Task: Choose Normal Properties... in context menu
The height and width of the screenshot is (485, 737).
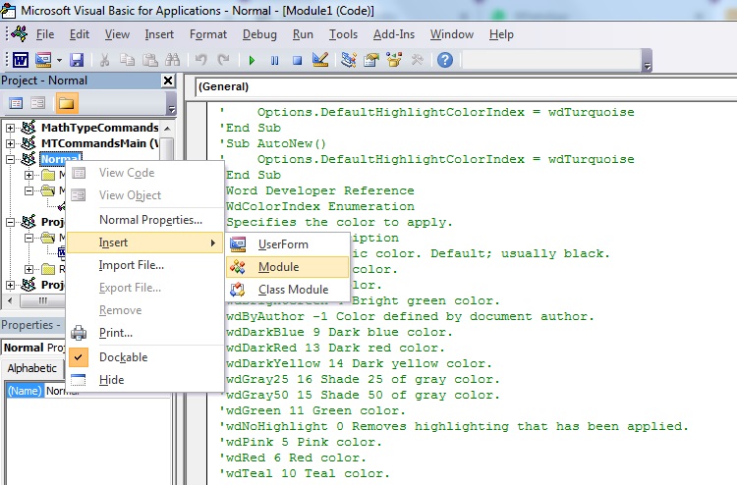Action: click(145, 220)
